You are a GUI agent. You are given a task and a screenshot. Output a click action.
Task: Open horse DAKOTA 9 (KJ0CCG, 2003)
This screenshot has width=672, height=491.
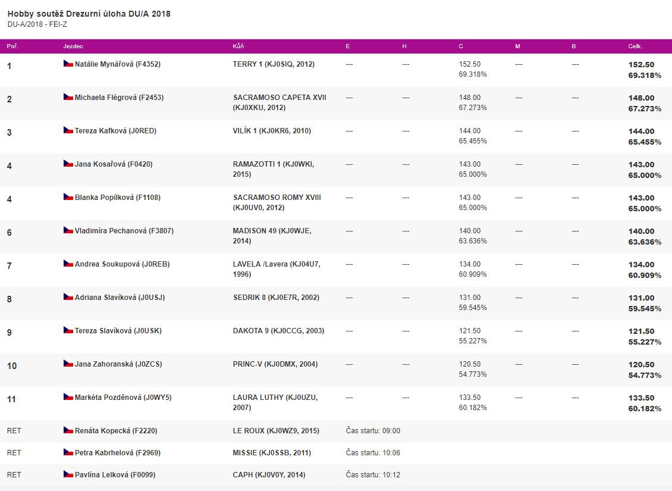click(x=278, y=331)
